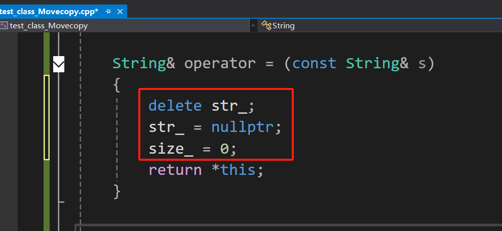
Task: Click the project icon beside test_class_Movecopy
Action: [x=4, y=25]
